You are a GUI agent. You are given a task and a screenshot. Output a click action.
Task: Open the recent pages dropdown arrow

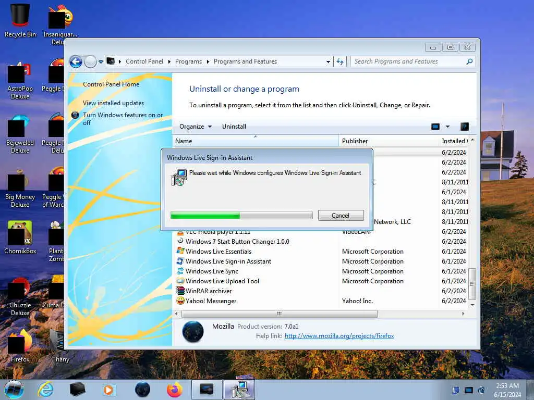pyautogui.click(x=101, y=62)
